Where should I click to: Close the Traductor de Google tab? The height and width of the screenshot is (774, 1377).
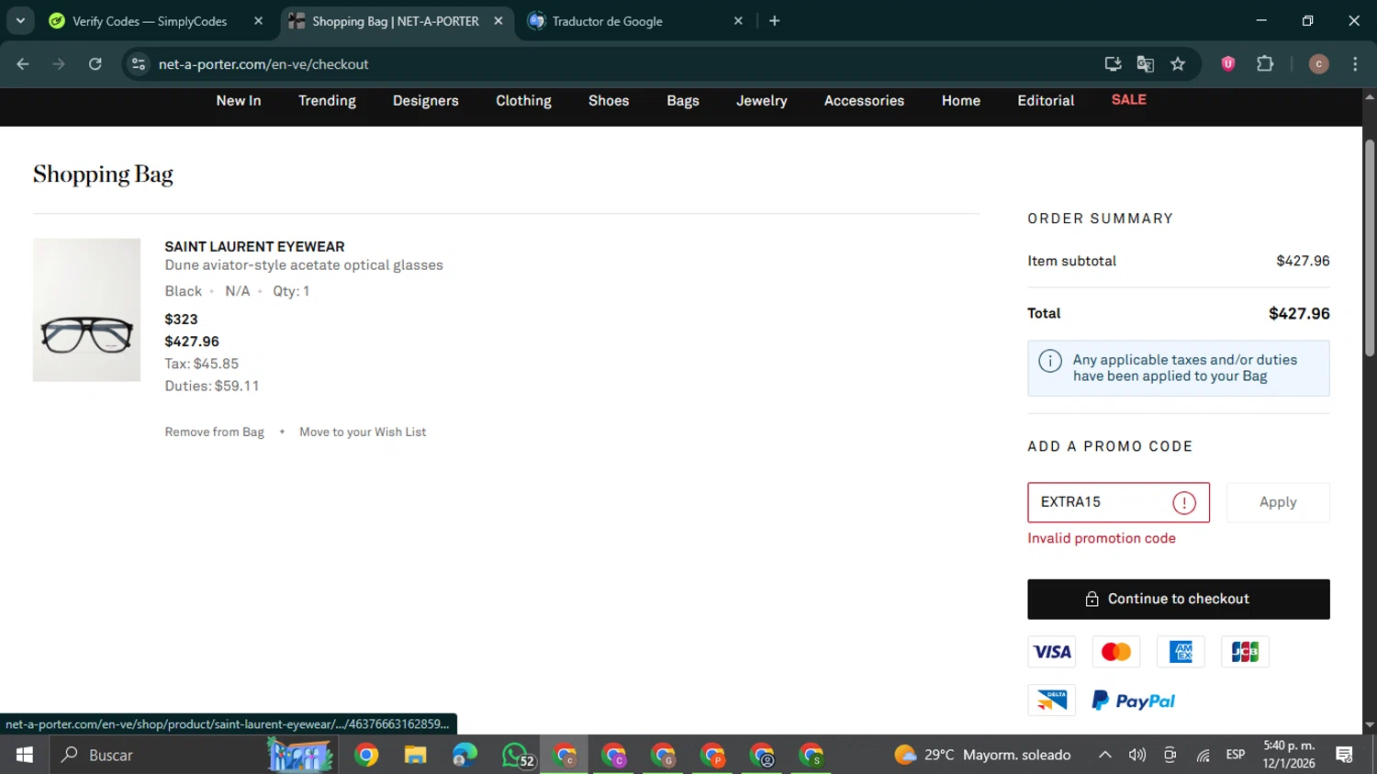[x=738, y=21]
